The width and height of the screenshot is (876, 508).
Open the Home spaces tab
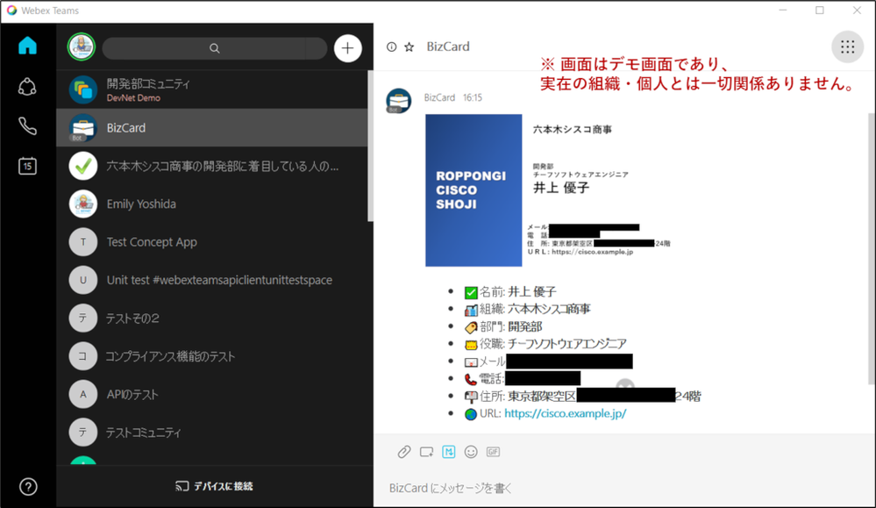(27, 46)
